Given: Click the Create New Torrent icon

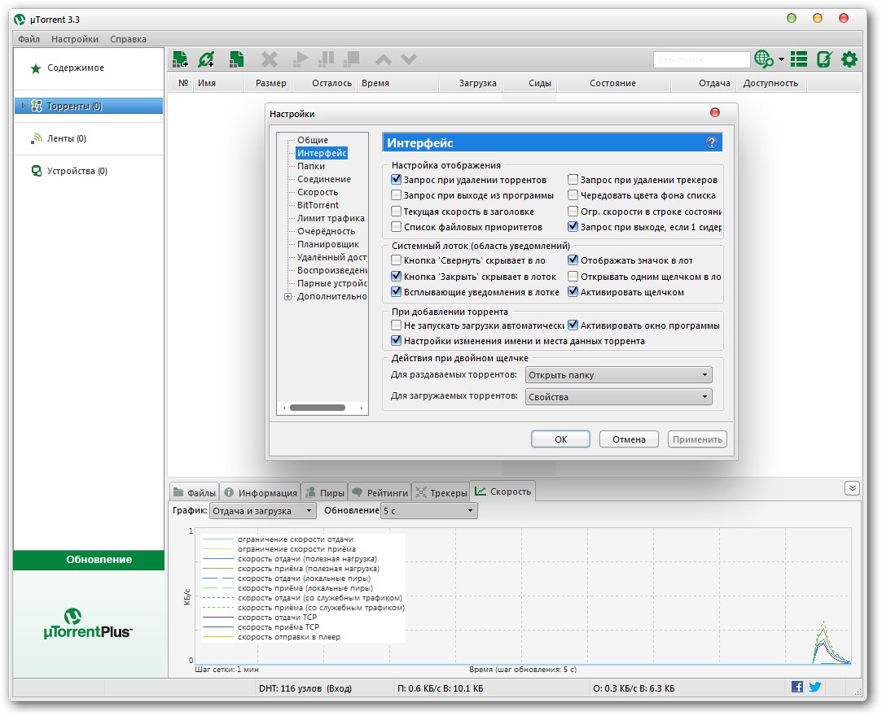Looking at the screenshot, I should pos(237,59).
